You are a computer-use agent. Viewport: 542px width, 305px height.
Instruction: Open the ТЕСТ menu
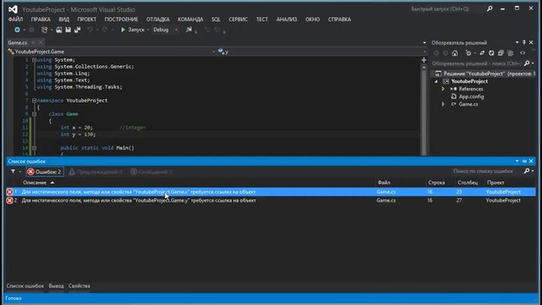[x=262, y=19]
